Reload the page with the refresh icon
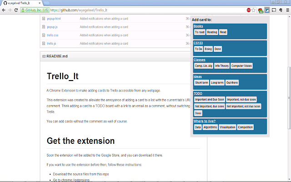291x182 pixels. tap(20, 10)
